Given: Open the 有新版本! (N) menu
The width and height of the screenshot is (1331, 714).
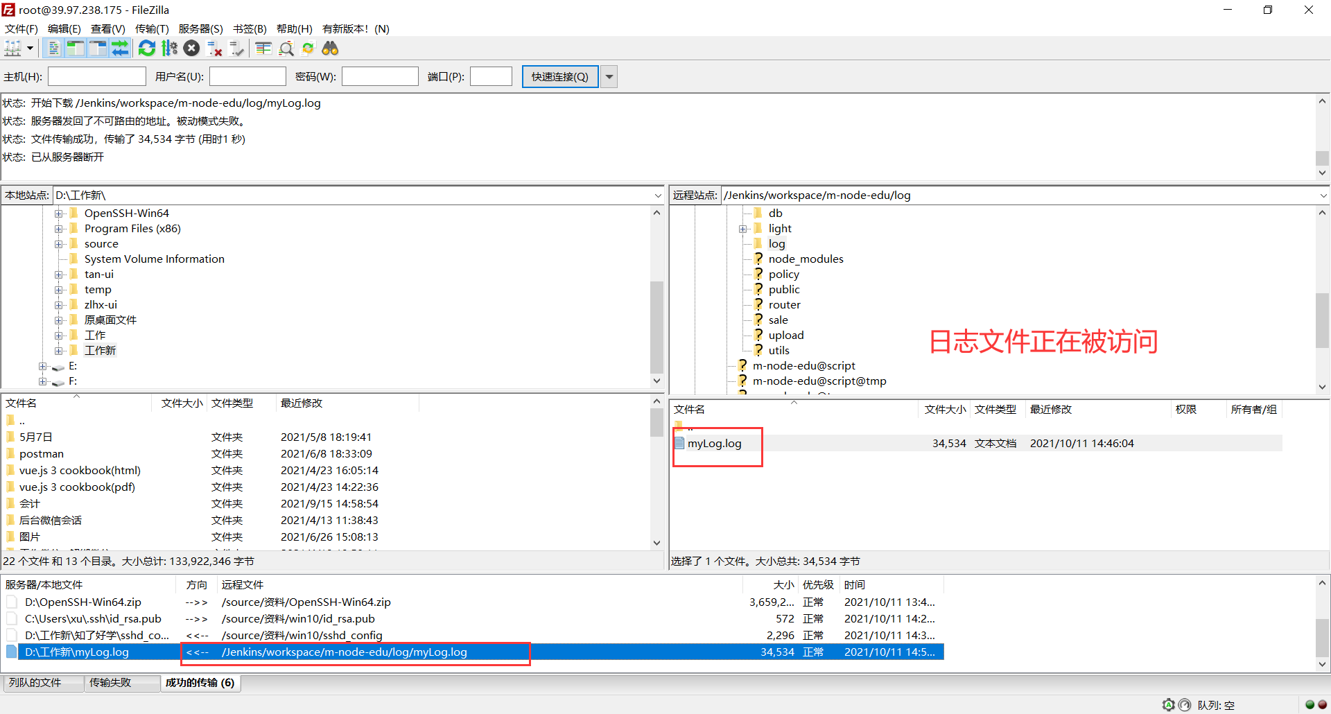Looking at the screenshot, I should (x=356, y=29).
